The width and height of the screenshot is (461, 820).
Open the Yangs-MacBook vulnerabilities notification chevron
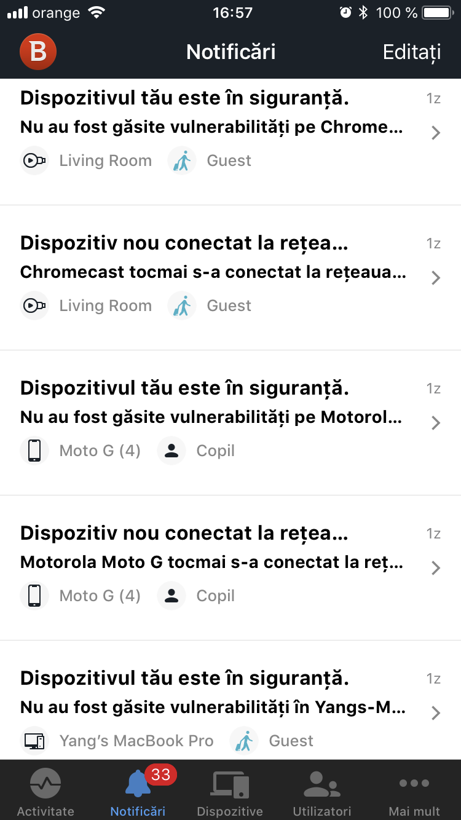pyautogui.click(x=436, y=713)
